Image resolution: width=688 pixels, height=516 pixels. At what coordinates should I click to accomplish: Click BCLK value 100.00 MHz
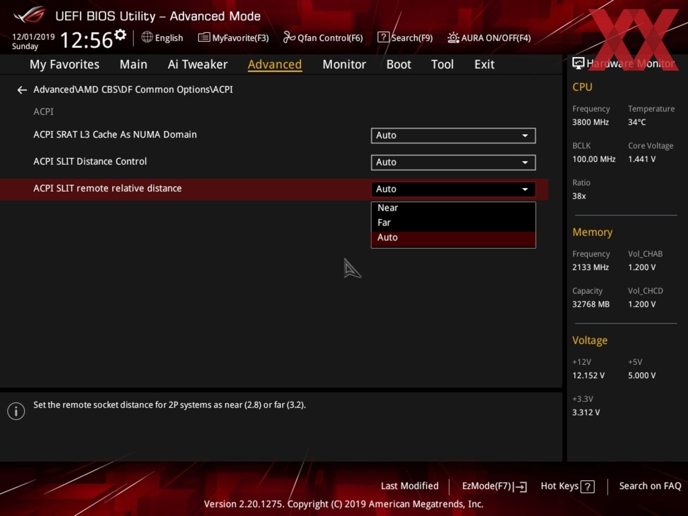[594, 159]
